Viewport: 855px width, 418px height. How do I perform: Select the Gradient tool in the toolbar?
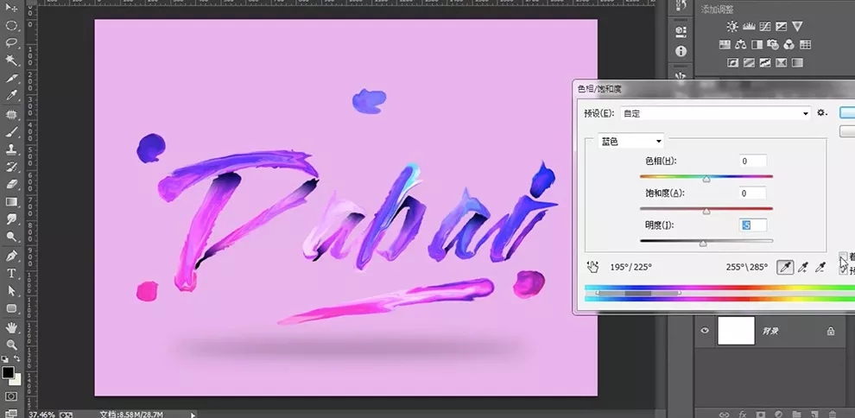tap(11, 201)
